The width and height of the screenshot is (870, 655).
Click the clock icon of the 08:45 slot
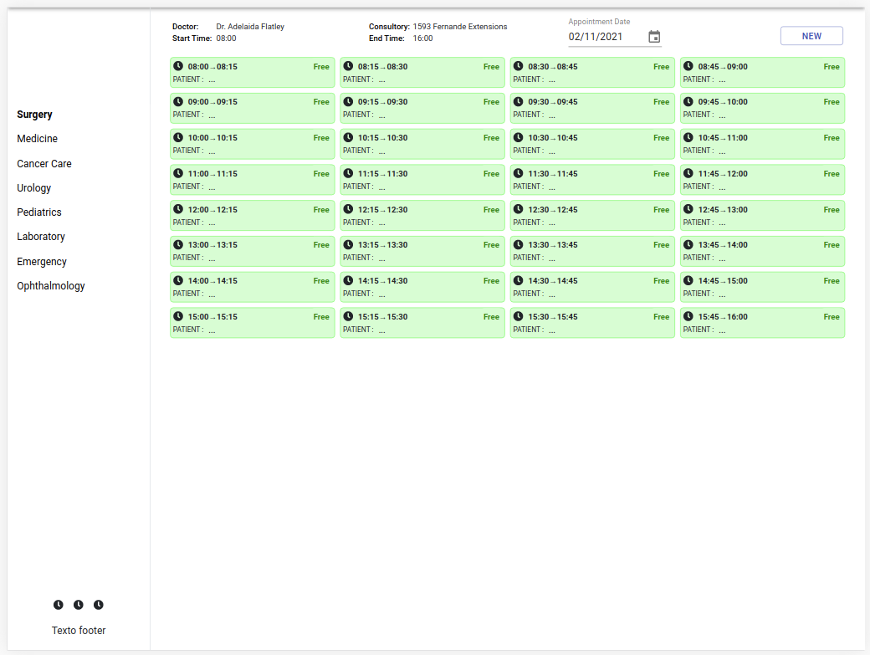(688, 66)
